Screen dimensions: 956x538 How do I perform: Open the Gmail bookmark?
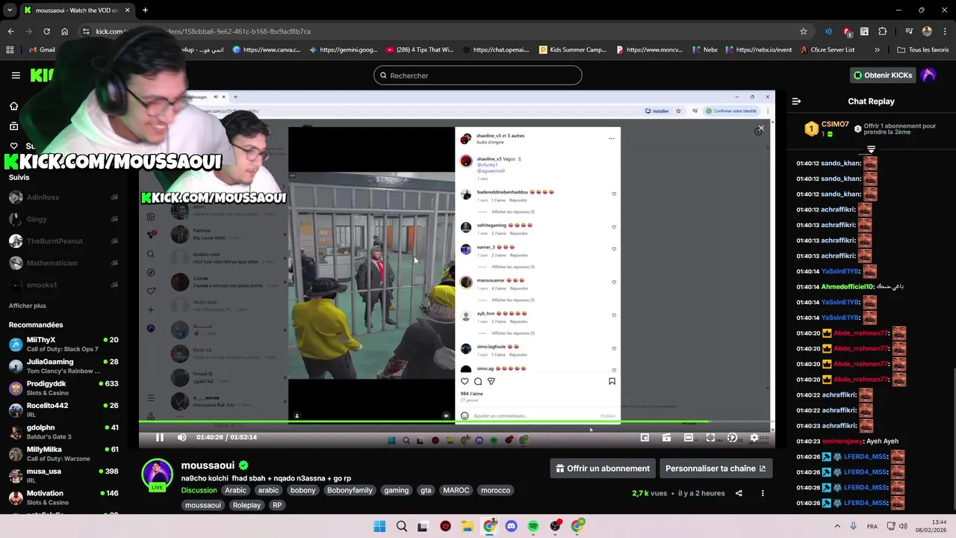pyautogui.click(x=42, y=50)
